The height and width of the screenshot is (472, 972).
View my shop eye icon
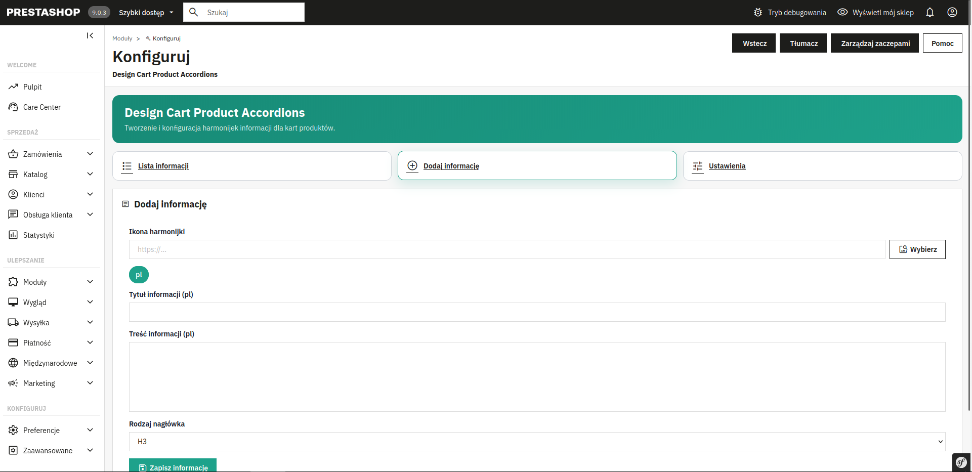(x=842, y=13)
